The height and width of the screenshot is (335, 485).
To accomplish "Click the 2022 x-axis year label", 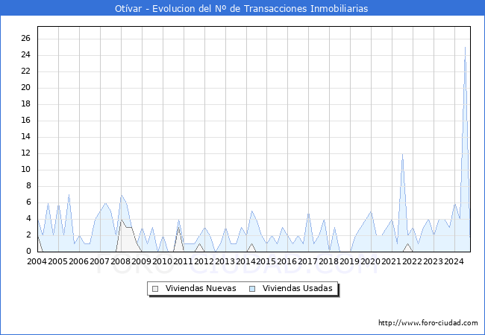I will click(x=413, y=261).
